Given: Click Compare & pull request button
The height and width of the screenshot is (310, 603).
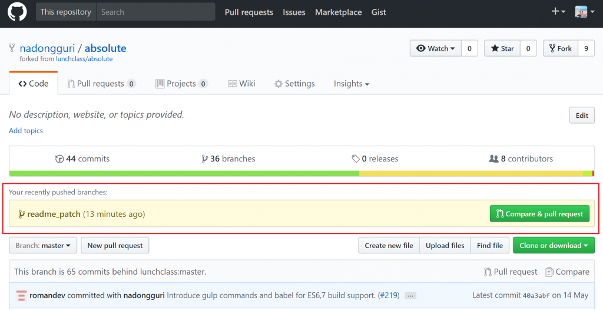Looking at the screenshot, I should (539, 214).
